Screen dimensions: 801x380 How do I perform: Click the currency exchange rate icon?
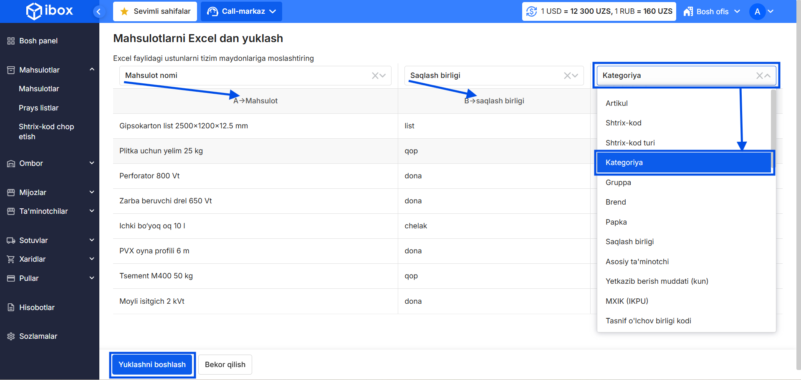(x=531, y=11)
